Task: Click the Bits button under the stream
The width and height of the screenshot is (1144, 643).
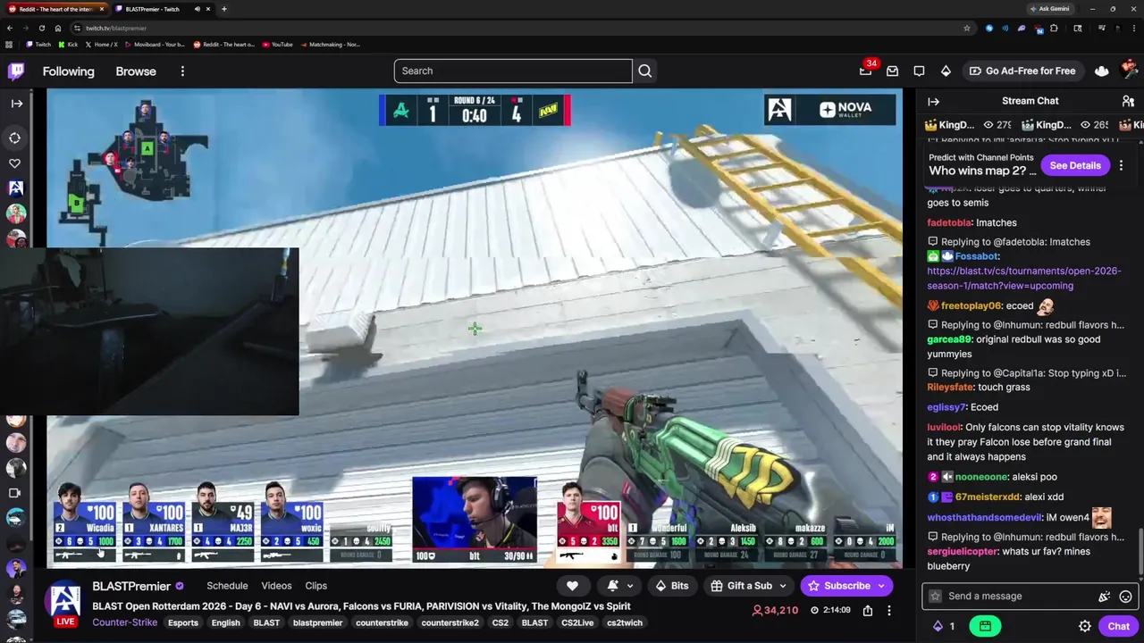Action: [671, 586]
